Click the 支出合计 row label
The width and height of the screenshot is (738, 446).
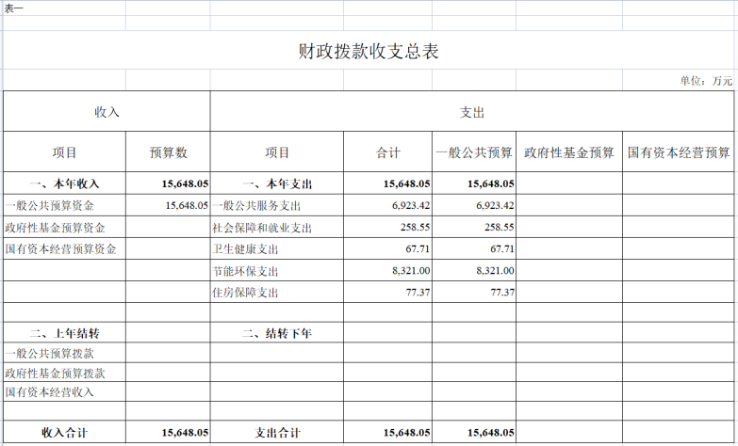(x=277, y=433)
